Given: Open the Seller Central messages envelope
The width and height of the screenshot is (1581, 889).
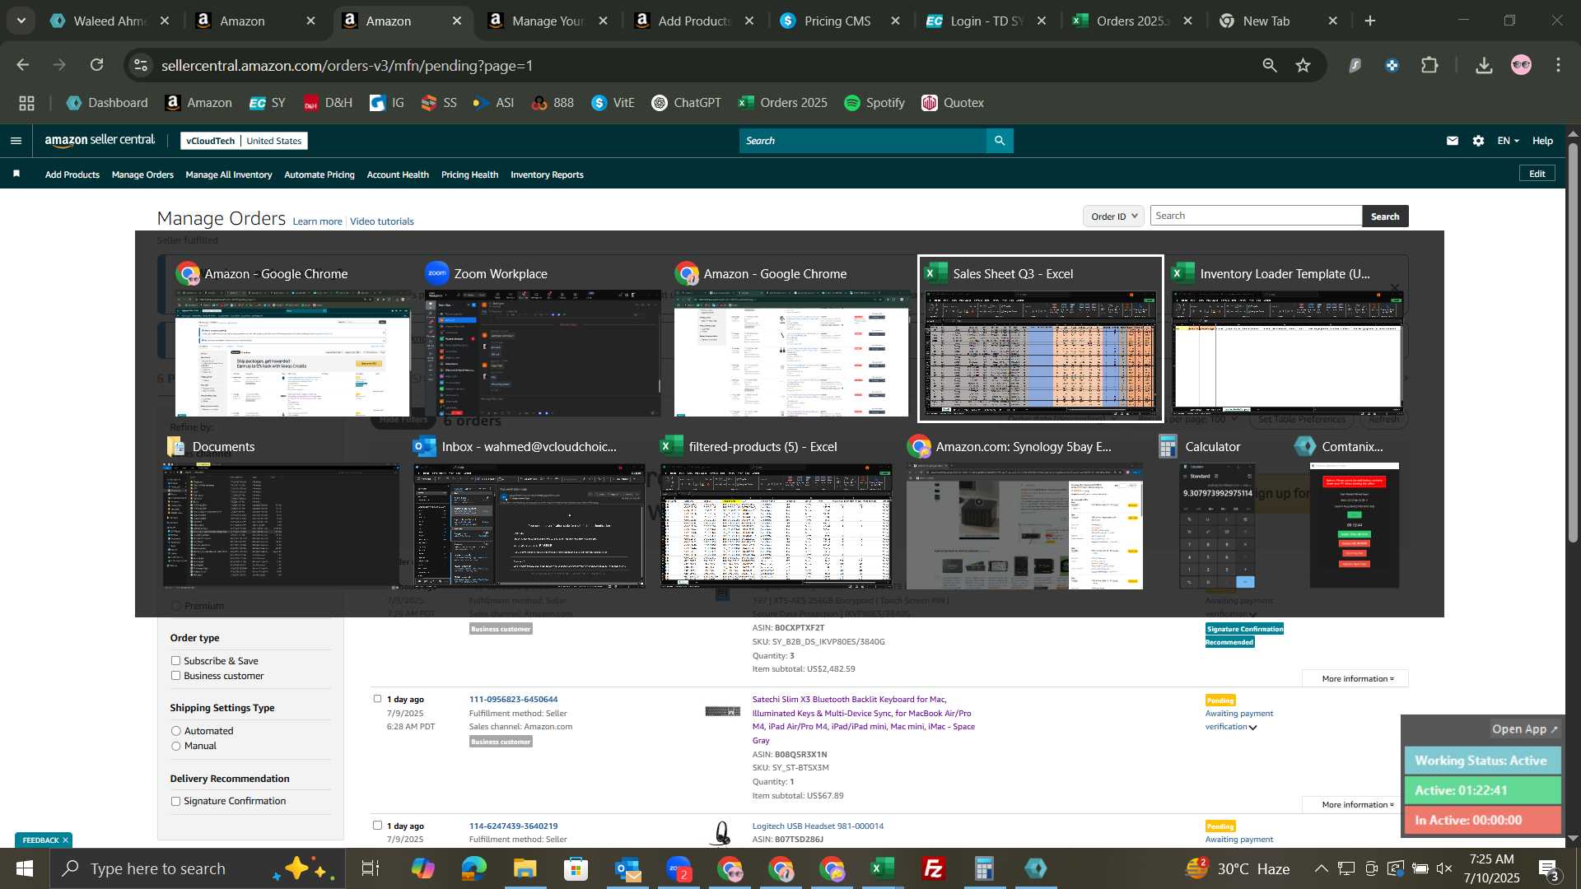Looking at the screenshot, I should [x=1453, y=141].
